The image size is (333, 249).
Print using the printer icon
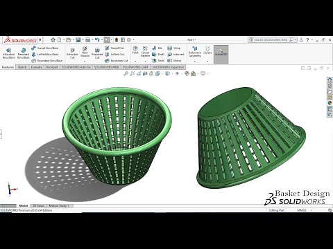(x=87, y=40)
